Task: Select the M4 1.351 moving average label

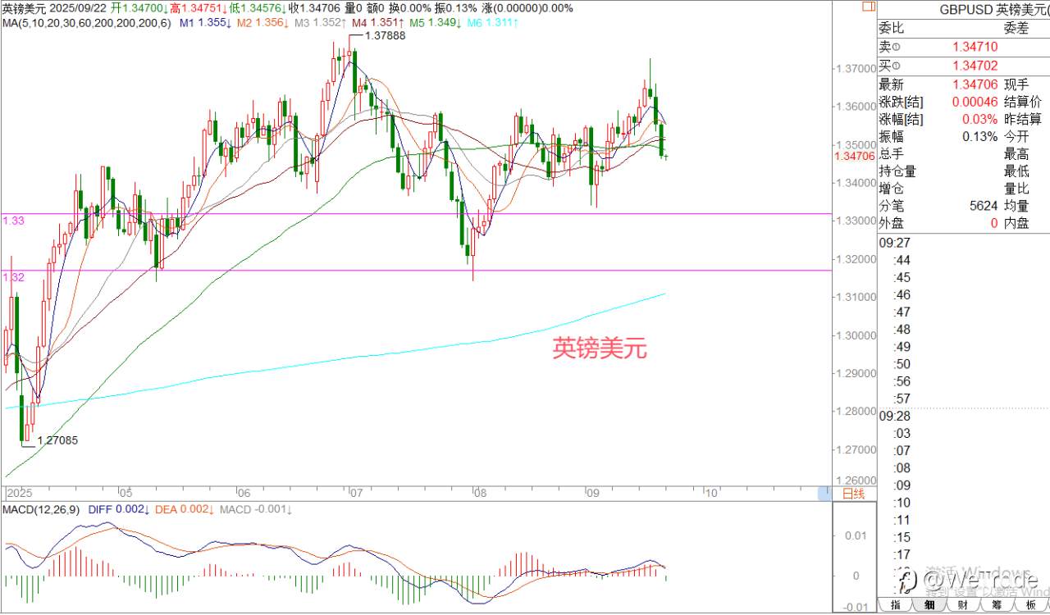Action: (x=378, y=22)
